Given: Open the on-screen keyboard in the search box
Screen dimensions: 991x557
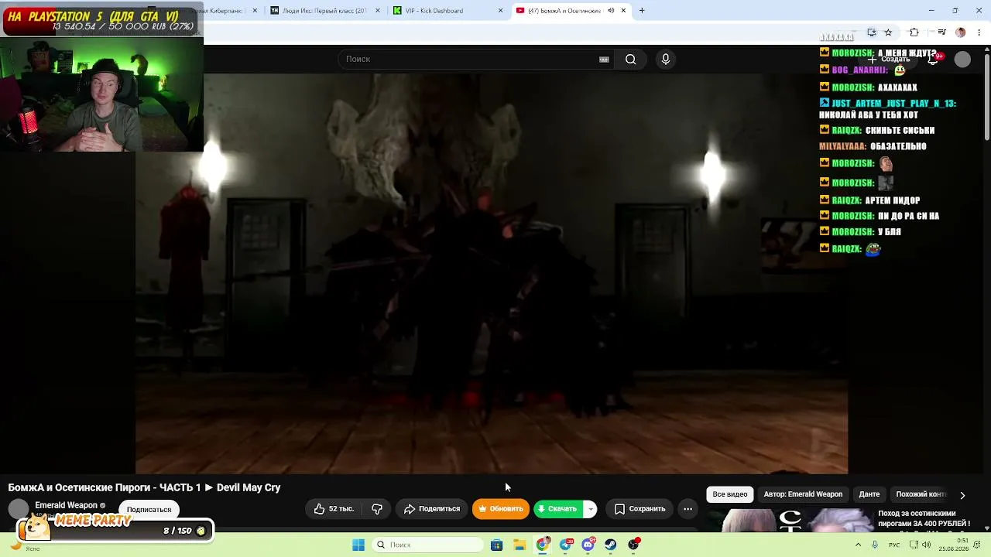Looking at the screenshot, I should click(604, 60).
